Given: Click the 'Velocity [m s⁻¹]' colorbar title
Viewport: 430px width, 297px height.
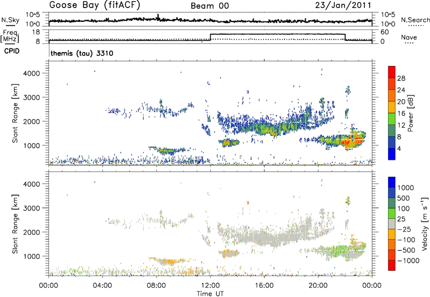Looking at the screenshot, I should (x=425, y=224).
